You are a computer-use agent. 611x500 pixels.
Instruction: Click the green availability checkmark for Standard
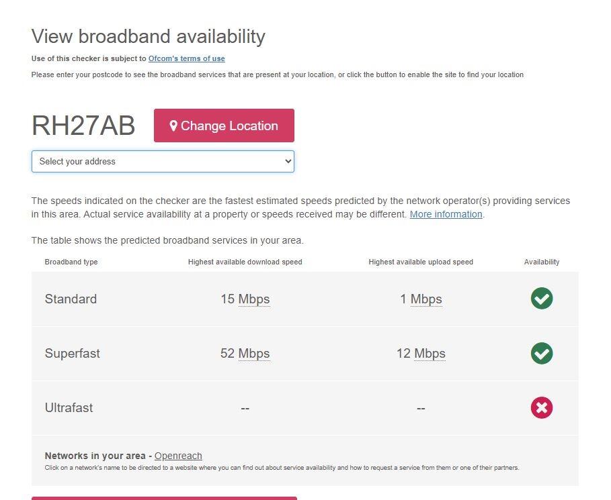click(x=542, y=299)
